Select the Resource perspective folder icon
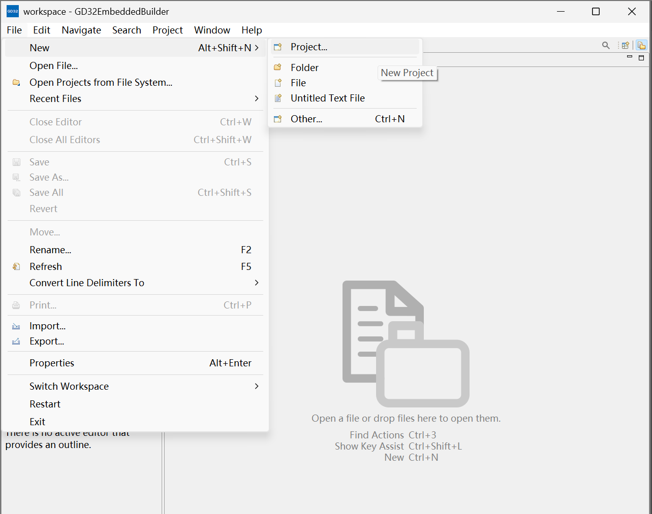The image size is (652, 514). click(x=641, y=45)
